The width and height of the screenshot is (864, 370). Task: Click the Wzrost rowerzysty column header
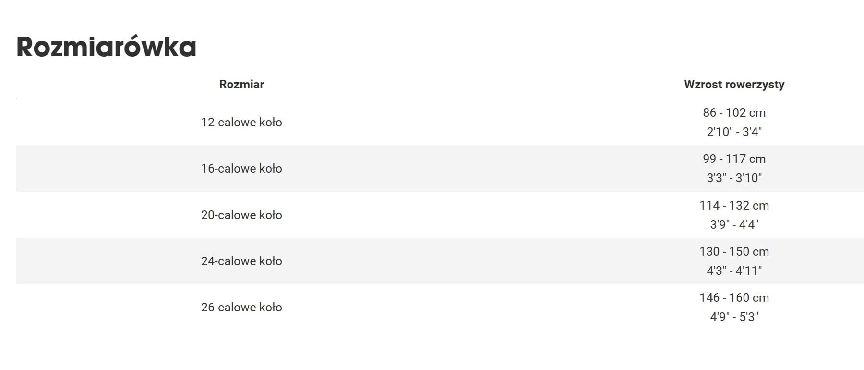pyautogui.click(x=734, y=85)
